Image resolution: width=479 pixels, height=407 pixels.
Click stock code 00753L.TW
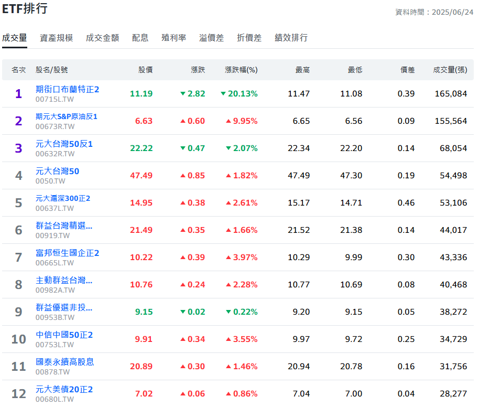[x=55, y=345]
